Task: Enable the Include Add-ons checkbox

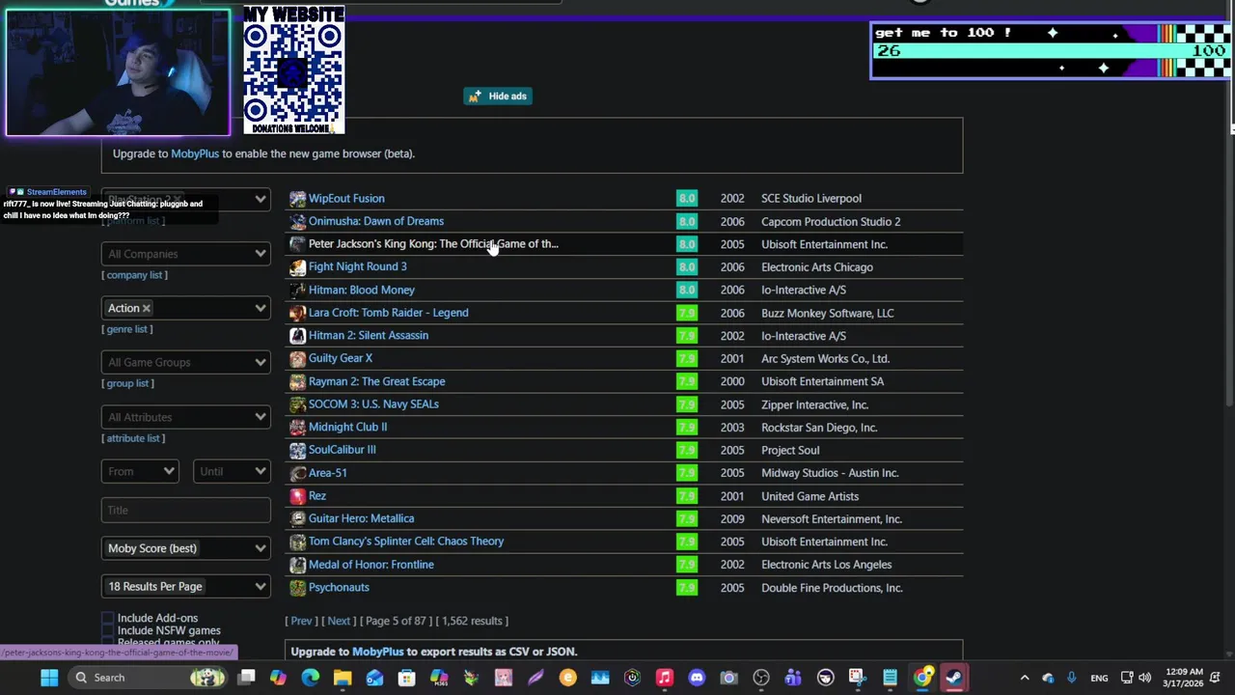Action: coord(108,618)
